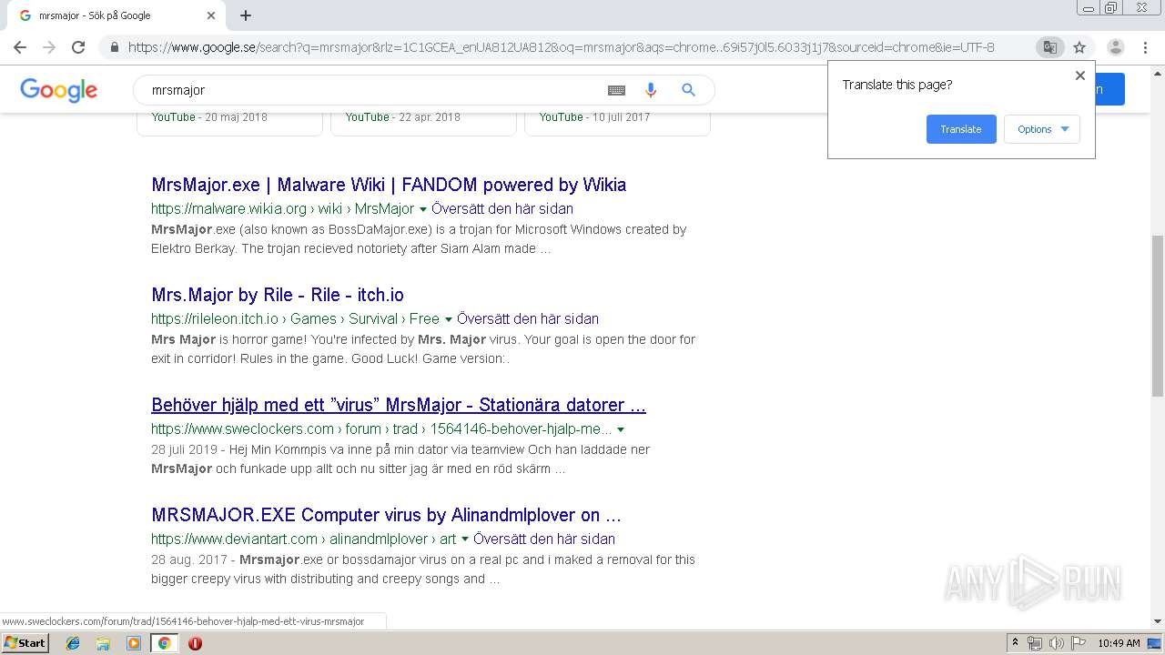Click Översätt den här sidan for Malware Wiki
Screen dimensions: 1165x655
click(502, 208)
